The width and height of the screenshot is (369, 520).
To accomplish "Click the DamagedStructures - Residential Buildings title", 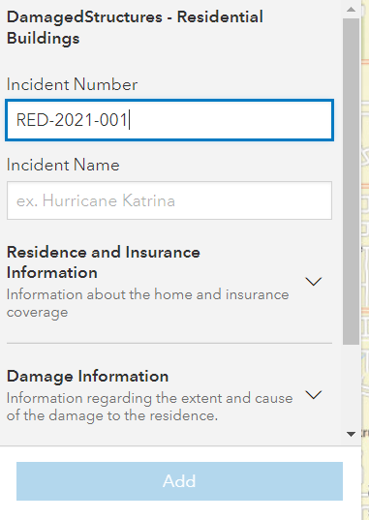I will (135, 27).
